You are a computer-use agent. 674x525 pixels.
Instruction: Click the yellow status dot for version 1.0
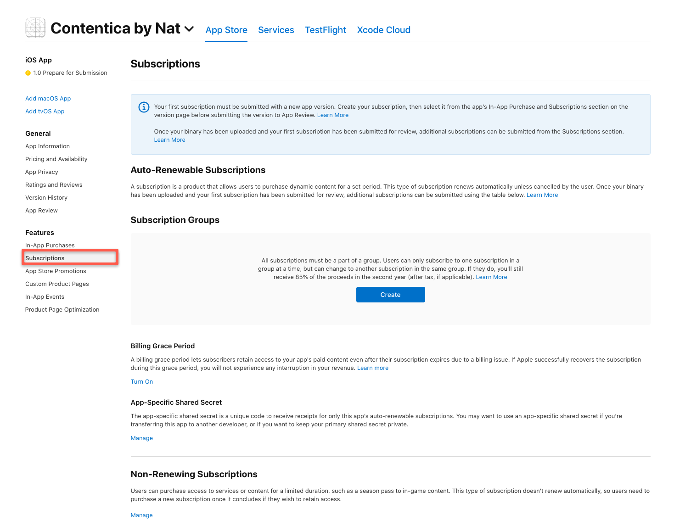[x=28, y=73]
